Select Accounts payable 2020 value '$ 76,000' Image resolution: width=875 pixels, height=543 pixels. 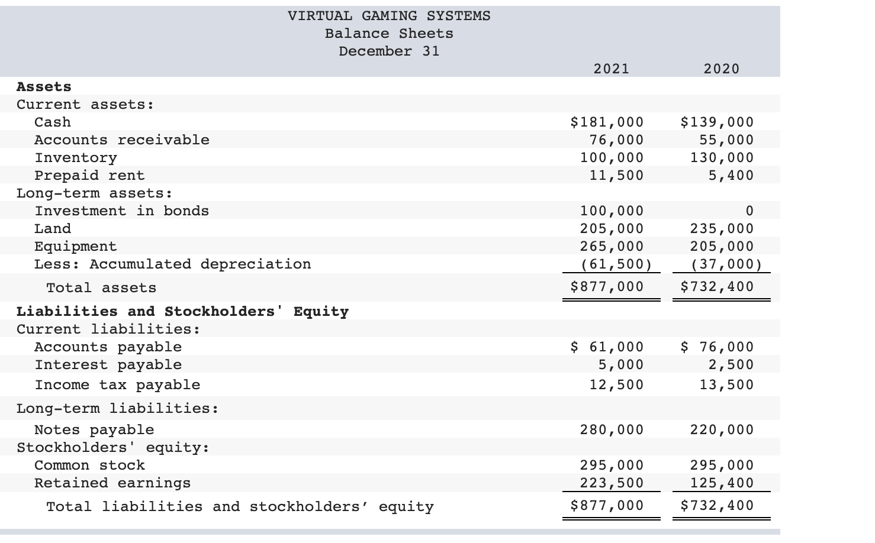tap(717, 347)
